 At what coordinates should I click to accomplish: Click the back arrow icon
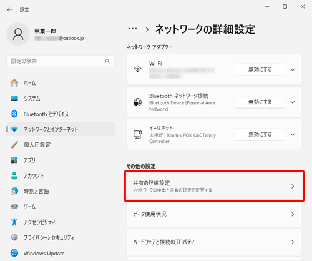click(x=9, y=10)
